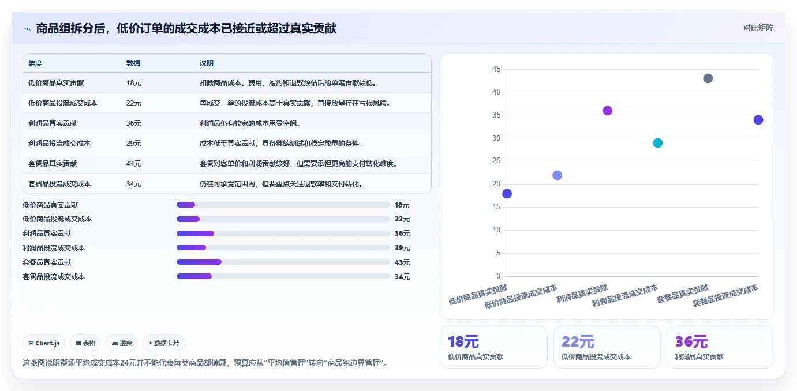This screenshot has height=391, width=797.
Task: Click the 利润品真实贡献 progress bar
Action: (x=283, y=234)
